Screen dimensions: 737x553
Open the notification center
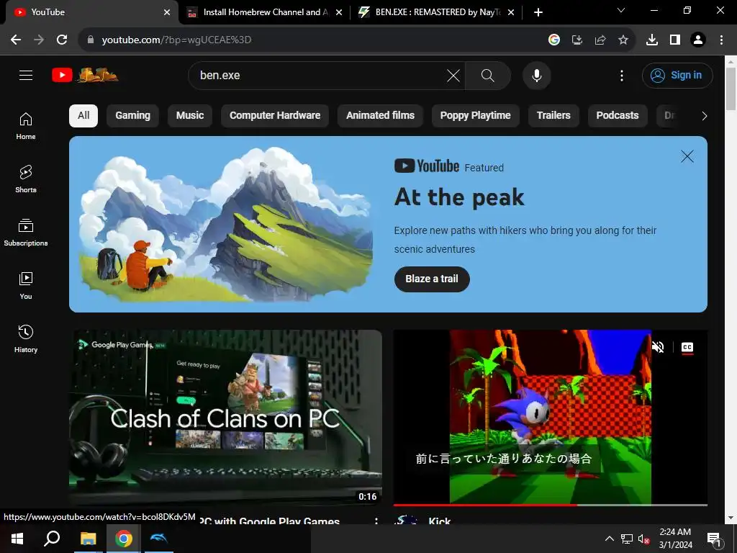click(714, 539)
